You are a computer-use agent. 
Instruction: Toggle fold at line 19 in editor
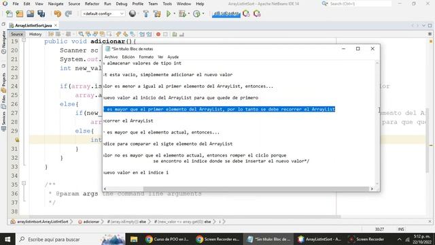(x=24, y=40)
